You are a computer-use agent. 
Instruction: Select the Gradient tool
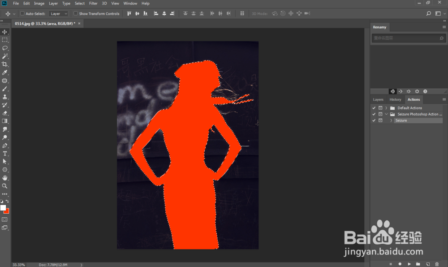tap(4, 121)
